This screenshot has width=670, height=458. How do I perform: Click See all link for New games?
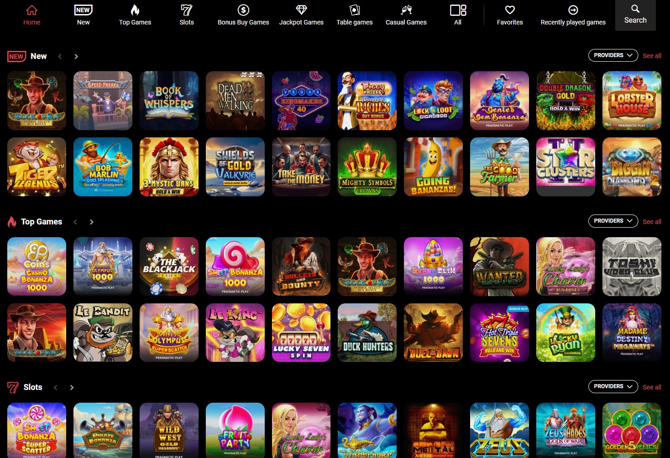coord(652,56)
